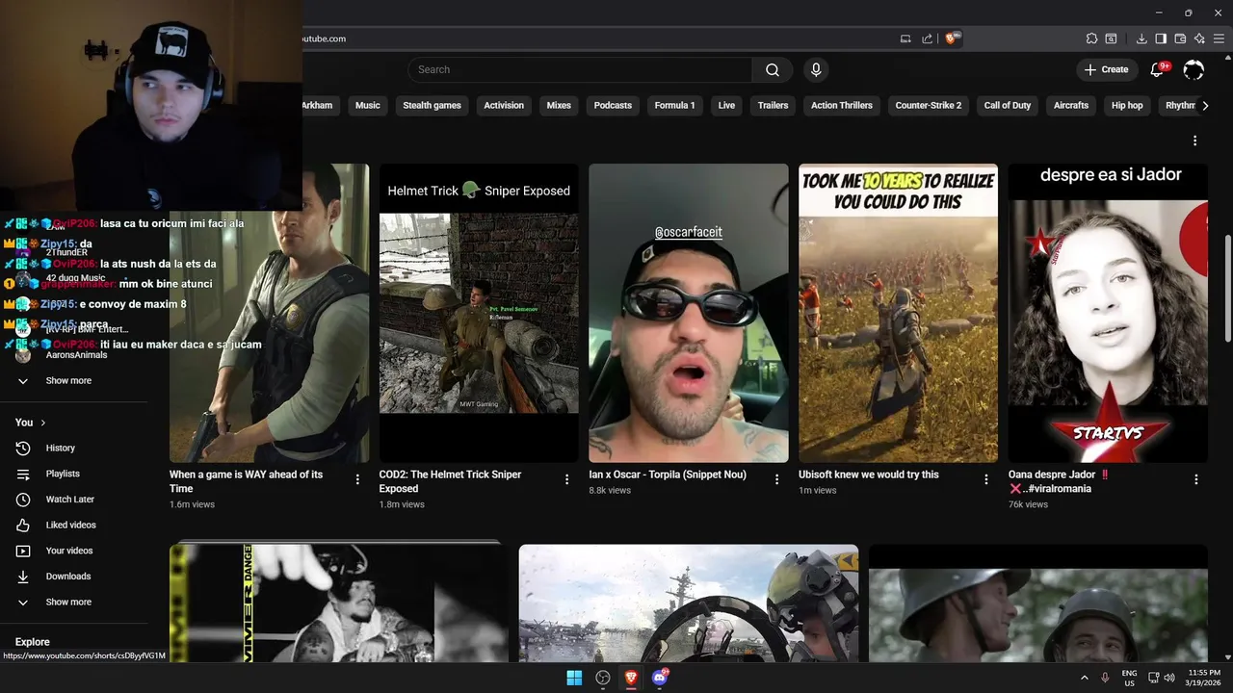Image resolution: width=1233 pixels, height=693 pixels.
Task: Select the 'Trailers' chip
Action: (773, 106)
